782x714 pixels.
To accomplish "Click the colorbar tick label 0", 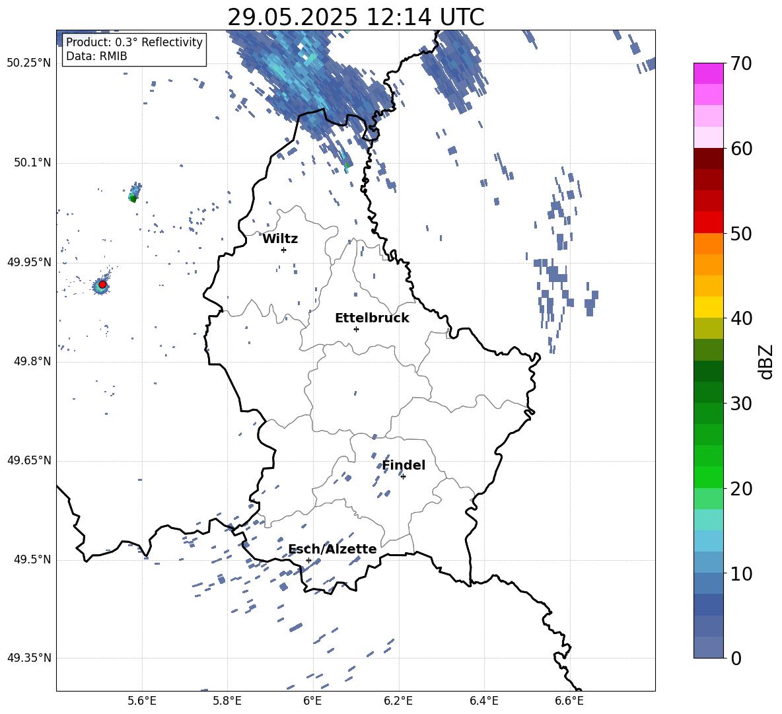I will pos(736,658).
